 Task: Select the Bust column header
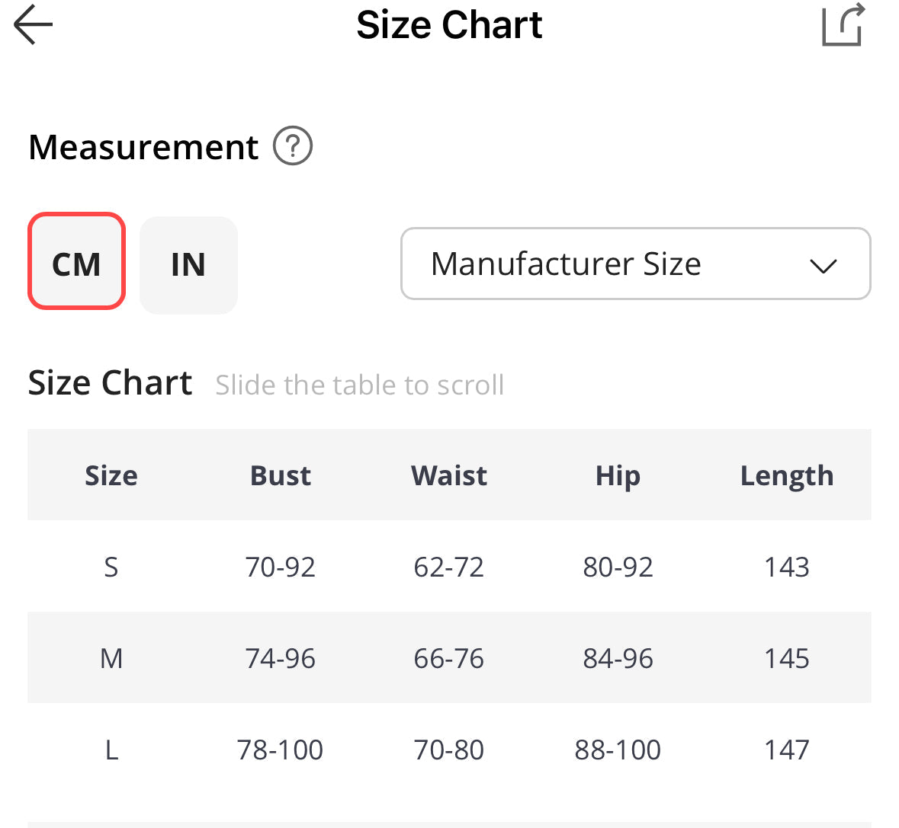click(x=280, y=475)
